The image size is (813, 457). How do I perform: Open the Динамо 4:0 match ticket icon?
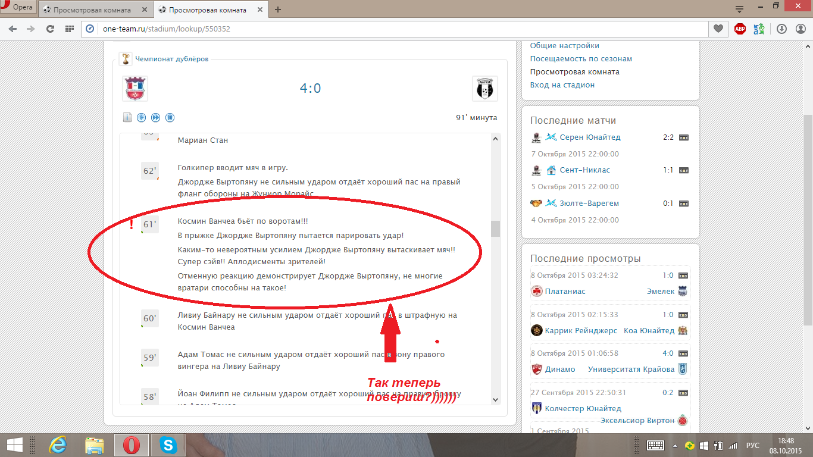click(684, 353)
